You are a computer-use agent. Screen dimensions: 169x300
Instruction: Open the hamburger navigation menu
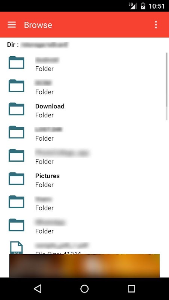[x=12, y=25]
